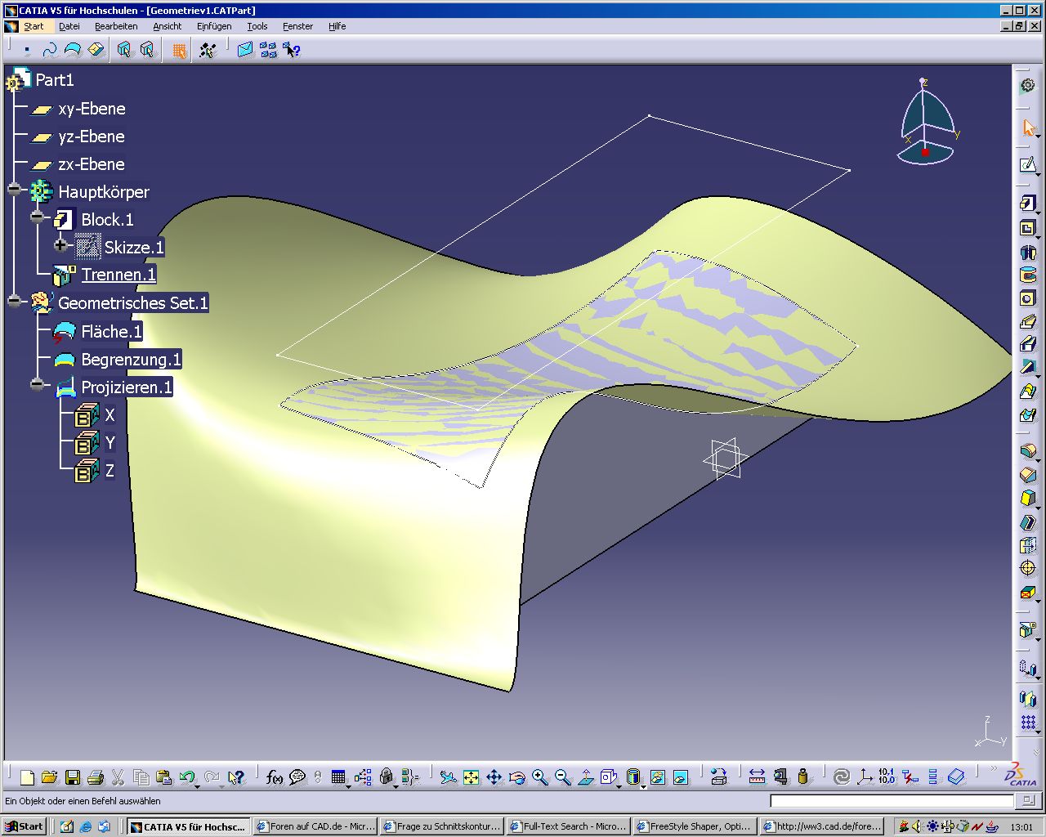The image size is (1046, 837).
Task: Click the Measure Between icon in bottom toolbar
Action: click(758, 777)
